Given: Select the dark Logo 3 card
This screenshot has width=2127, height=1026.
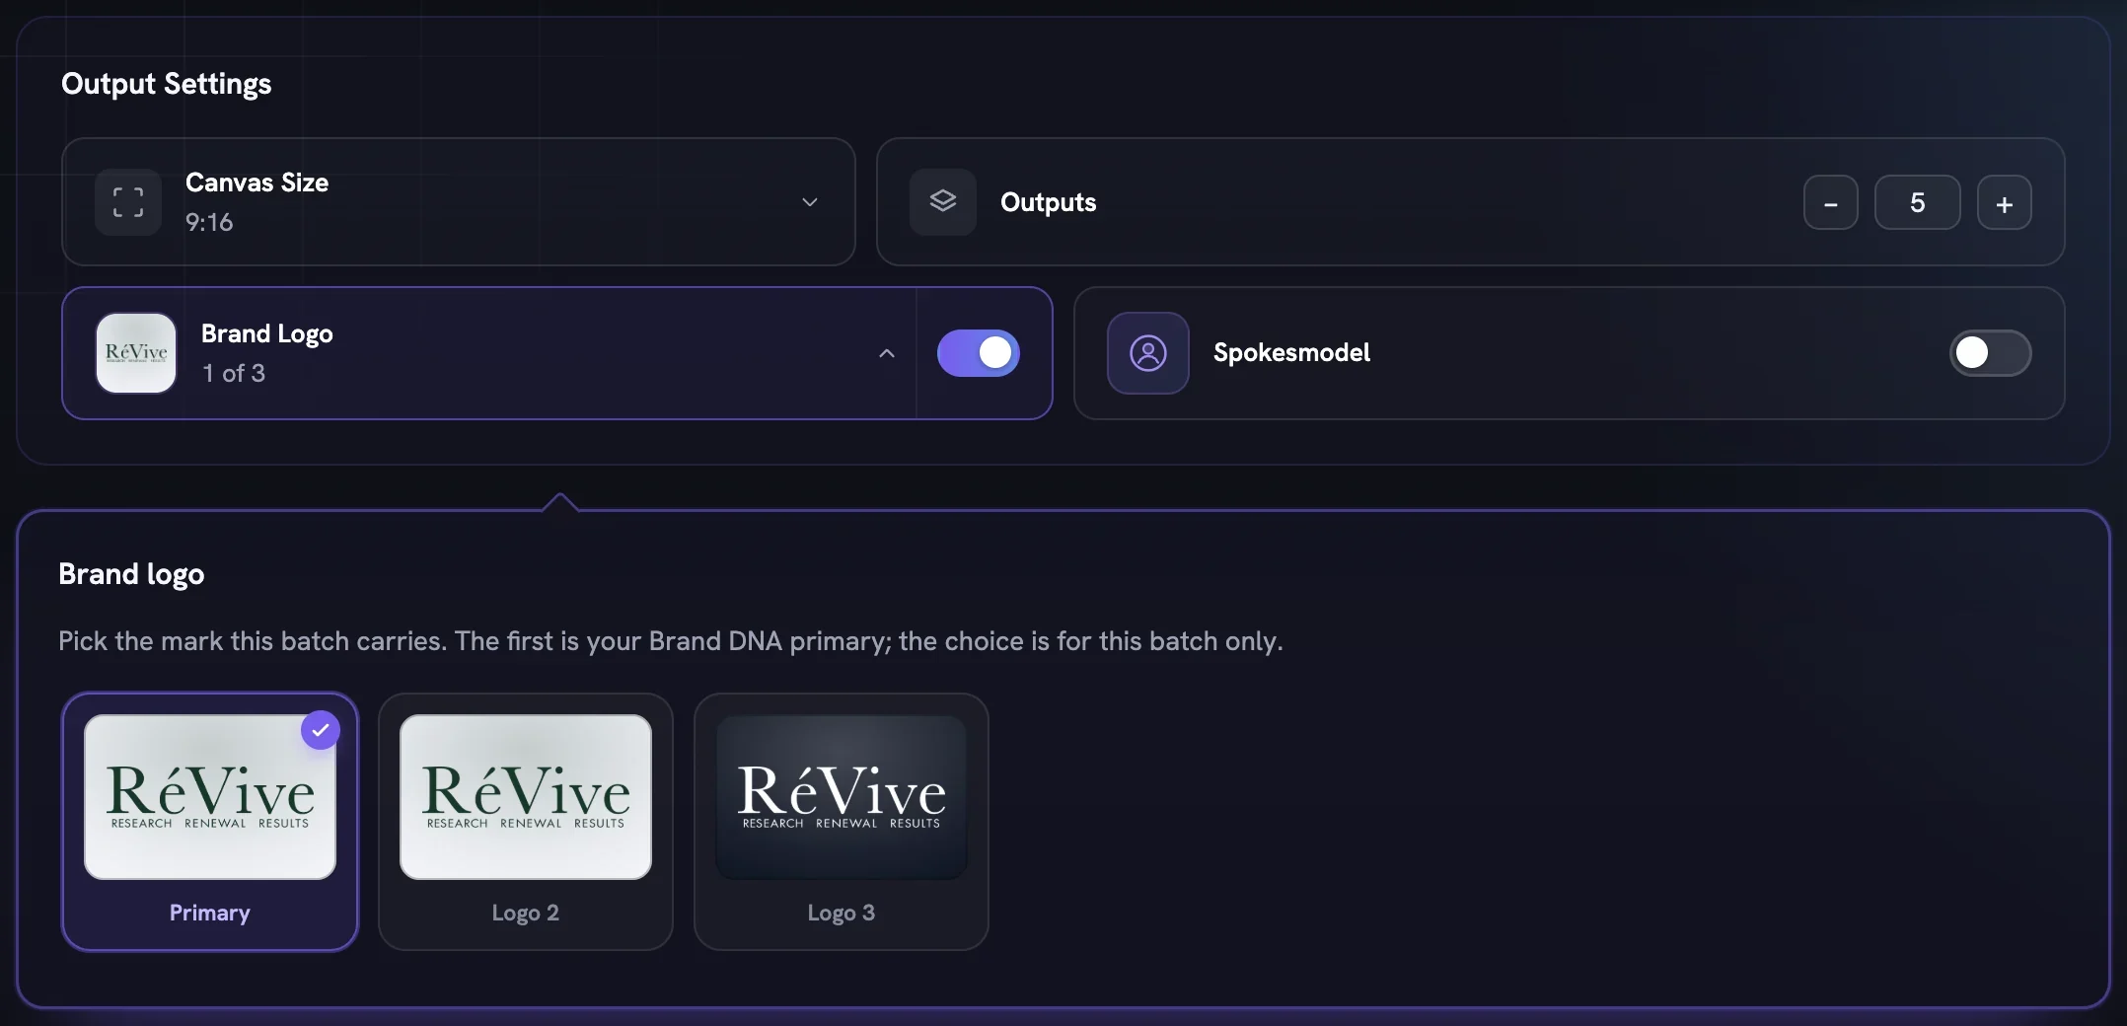Looking at the screenshot, I should [842, 822].
